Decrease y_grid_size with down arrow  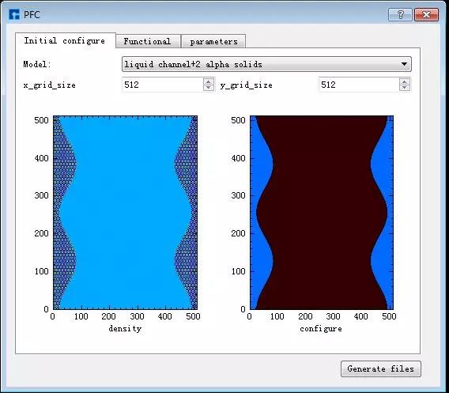pyautogui.click(x=404, y=88)
